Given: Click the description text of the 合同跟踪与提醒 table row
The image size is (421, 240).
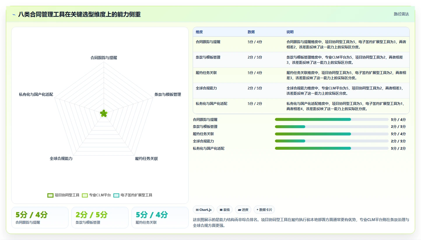Looking at the screenshot, I should tap(346, 44).
